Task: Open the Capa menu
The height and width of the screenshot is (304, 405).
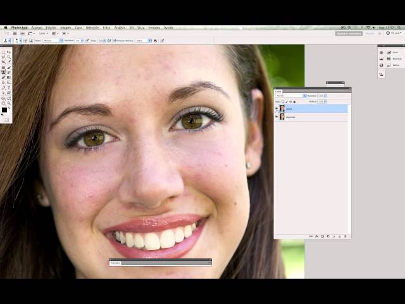Action: click(78, 28)
